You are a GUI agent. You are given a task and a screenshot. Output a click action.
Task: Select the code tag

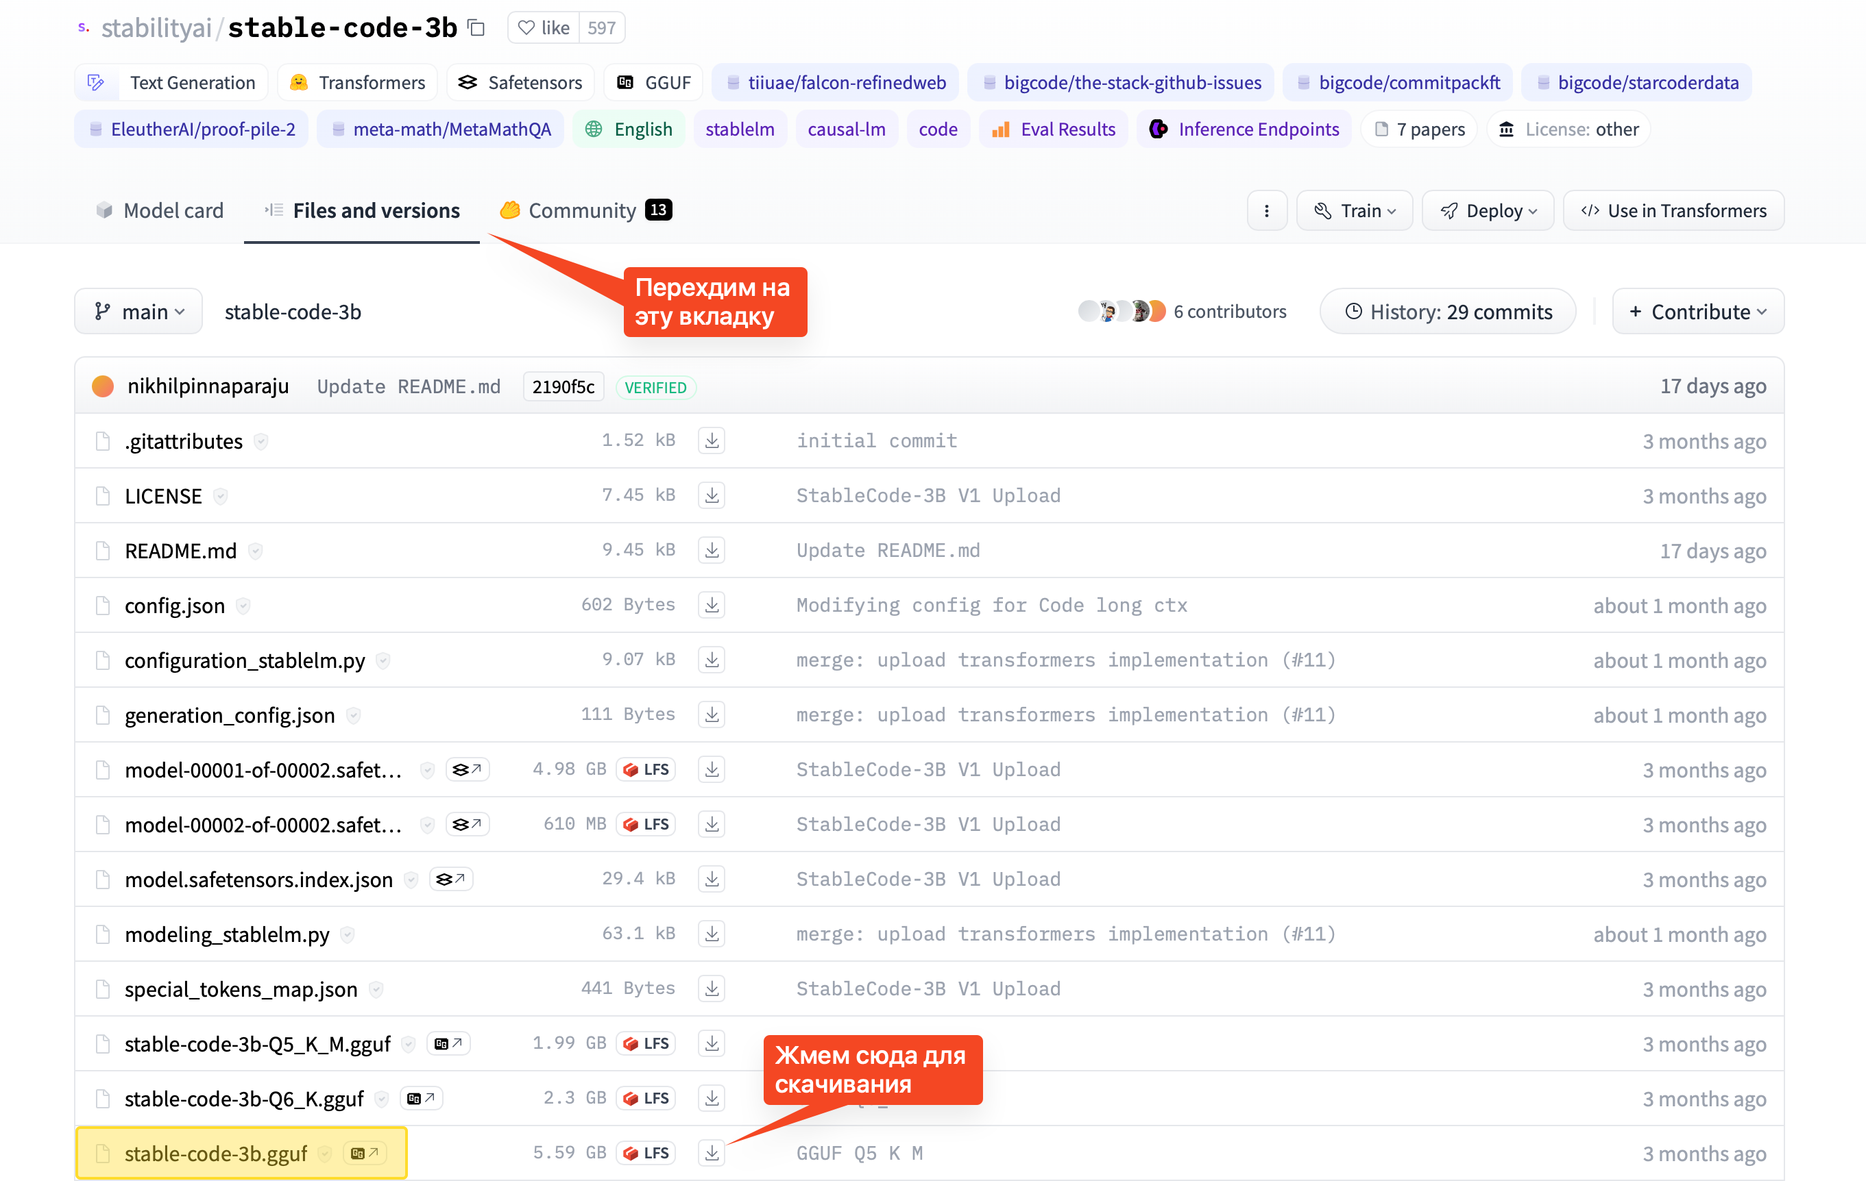(938, 129)
